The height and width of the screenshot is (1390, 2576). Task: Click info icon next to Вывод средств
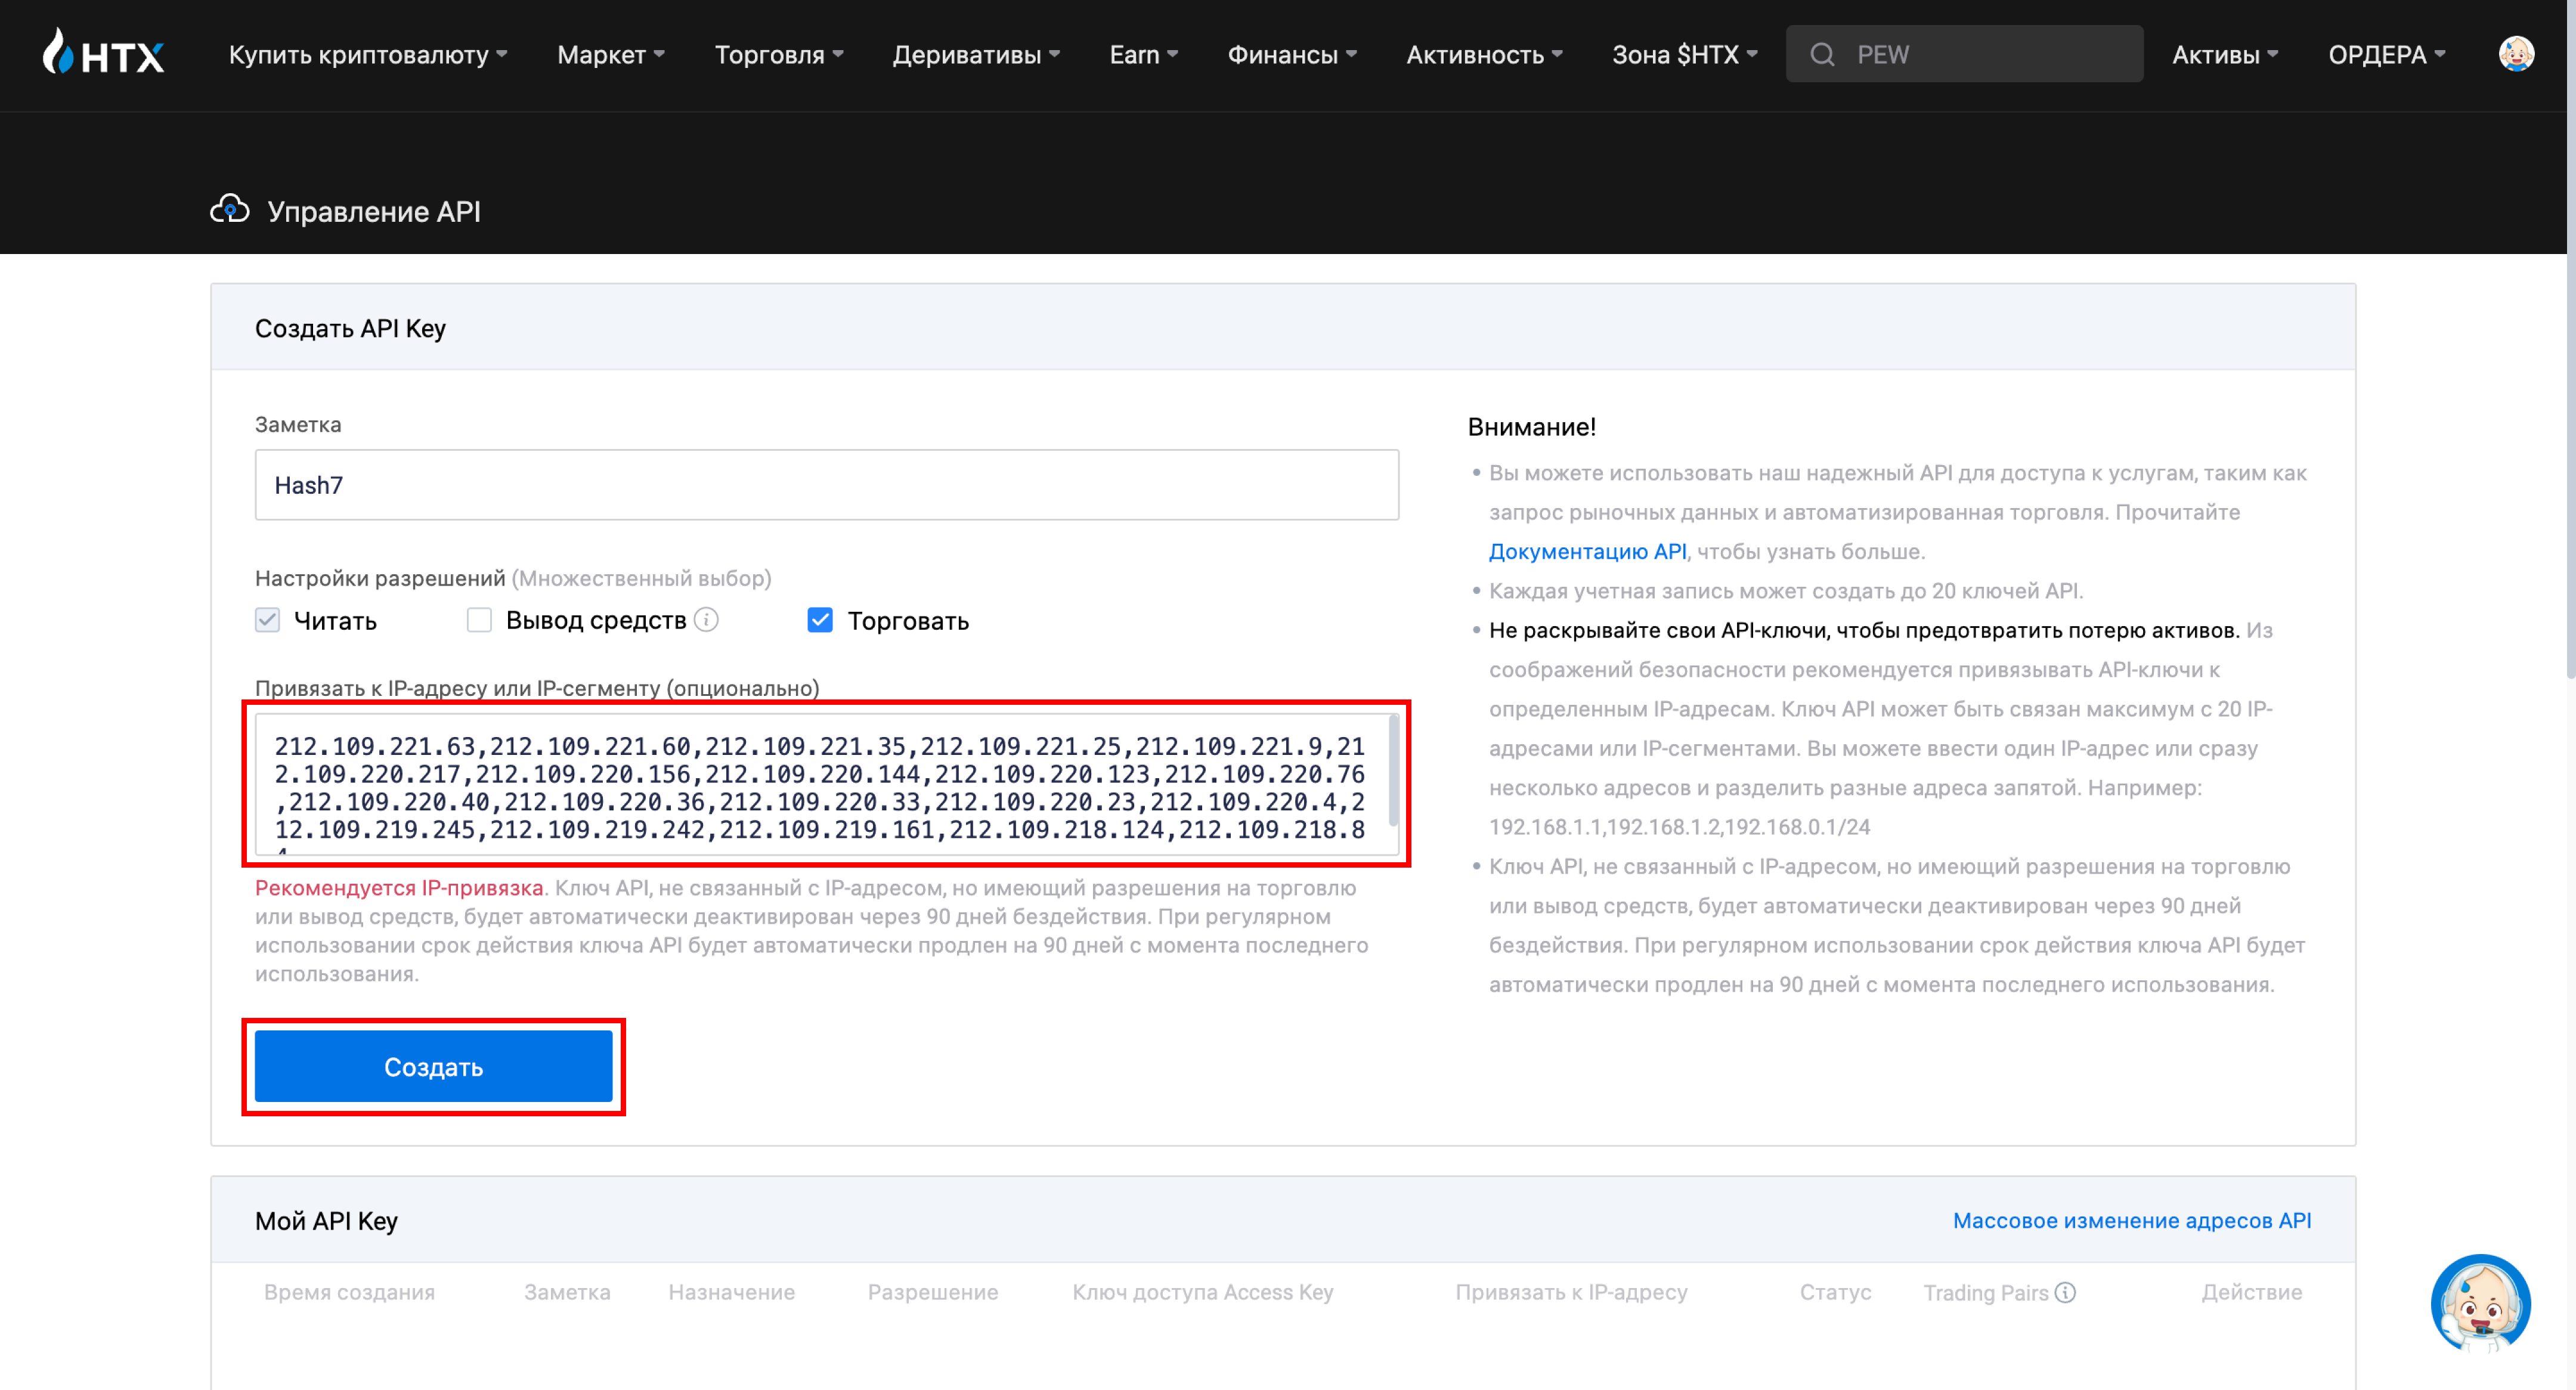[x=707, y=620]
